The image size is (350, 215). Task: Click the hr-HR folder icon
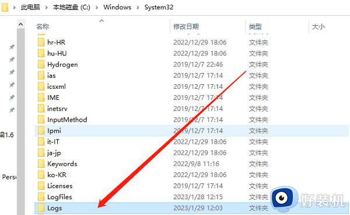point(41,42)
